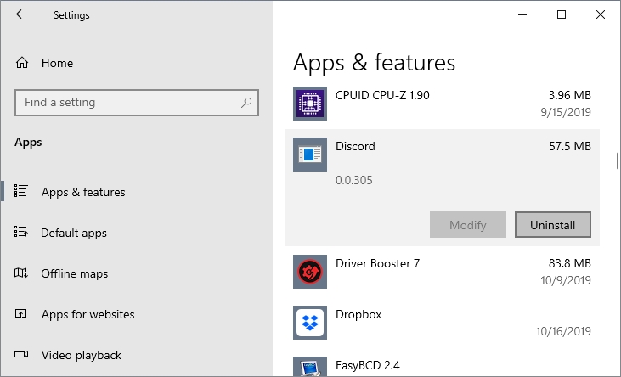Image resolution: width=621 pixels, height=377 pixels.
Task: Click the Driver Booster 7 icon
Action: [x=309, y=272]
